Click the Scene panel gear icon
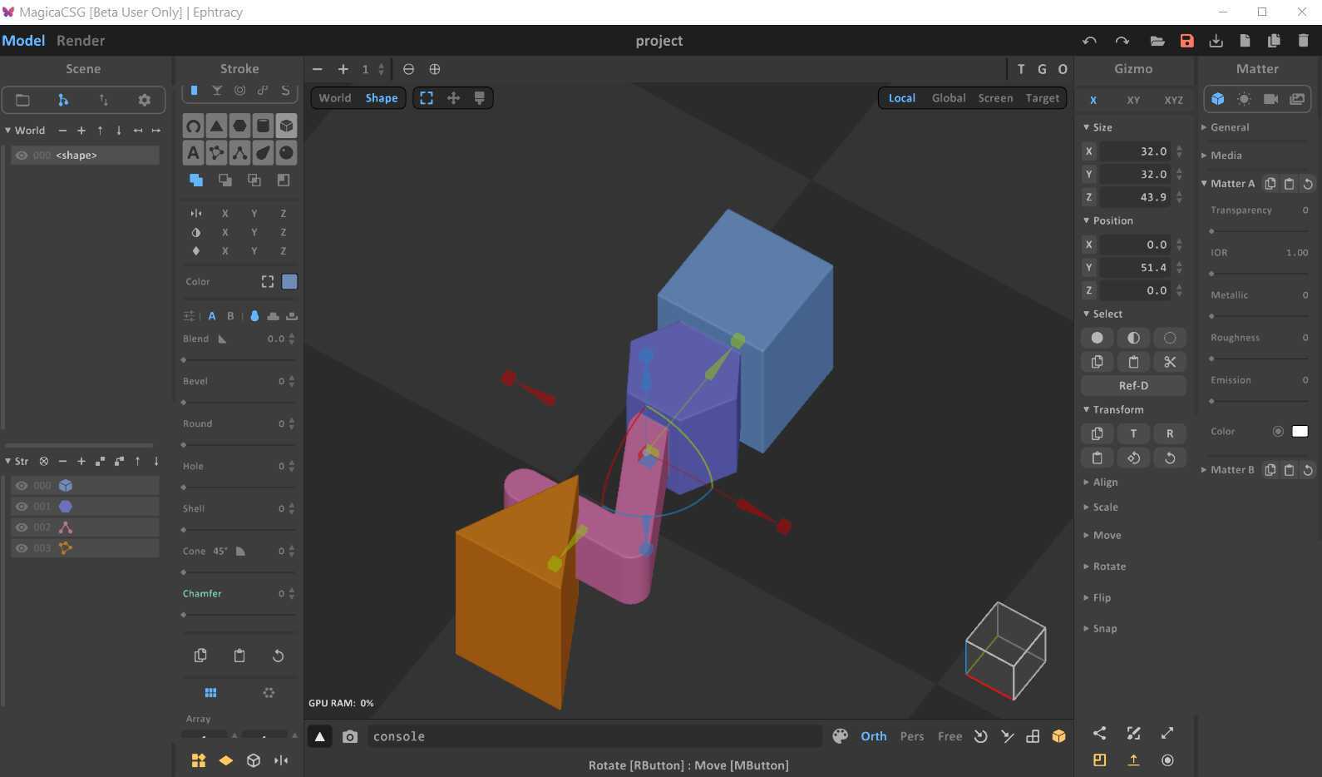This screenshot has height=777, width=1322. click(144, 100)
